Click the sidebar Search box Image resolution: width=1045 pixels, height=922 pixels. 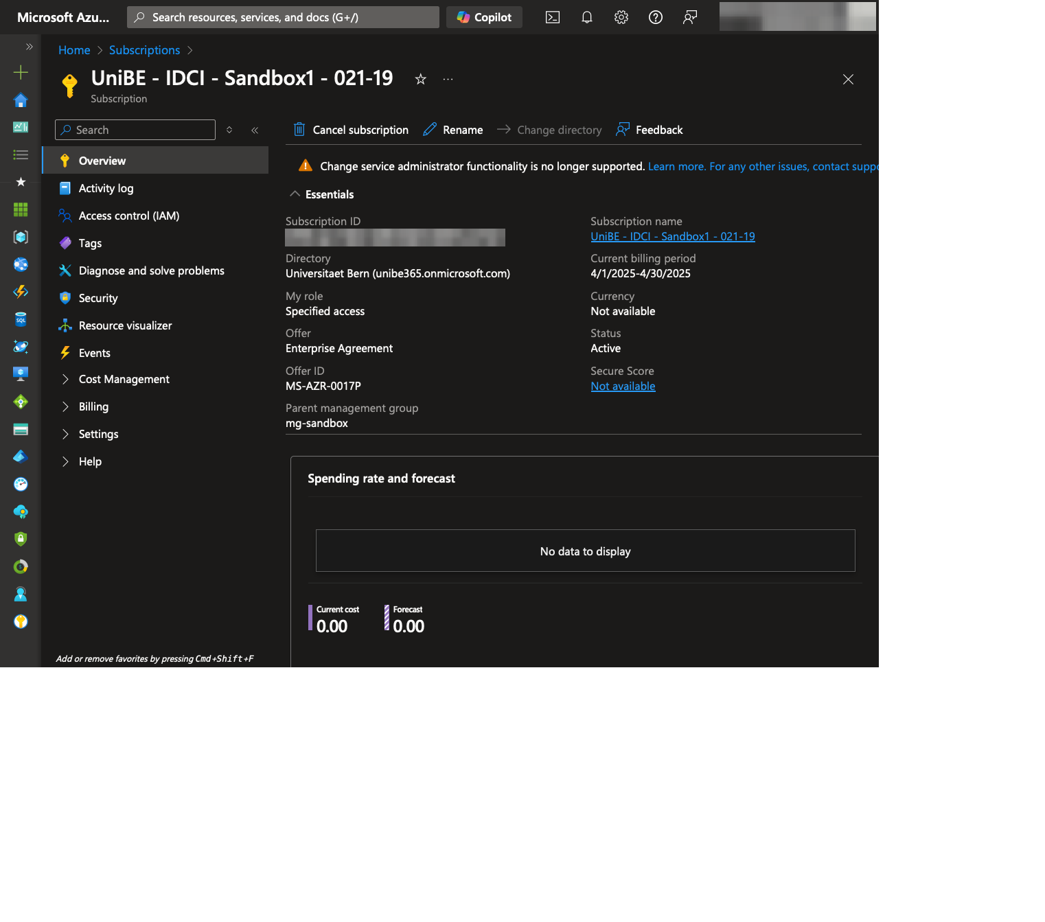pyautogui.click(x=134, y=129)
